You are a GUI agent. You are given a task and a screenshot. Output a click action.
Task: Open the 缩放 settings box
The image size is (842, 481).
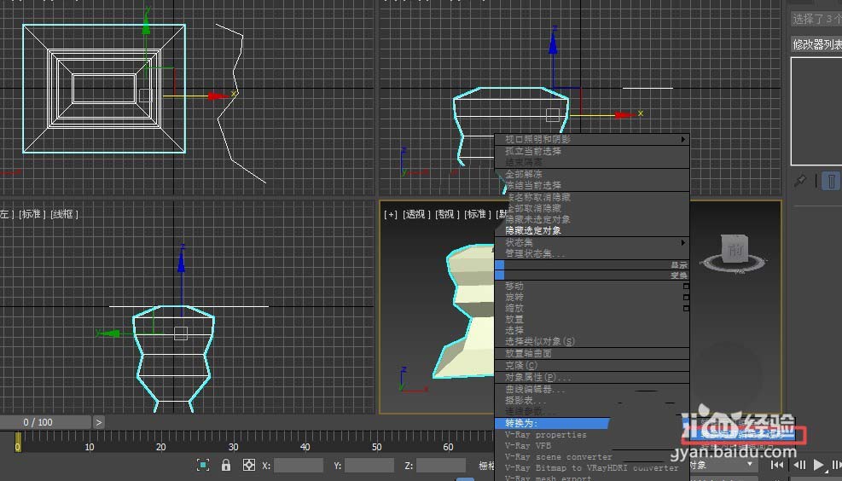(686, 309)
